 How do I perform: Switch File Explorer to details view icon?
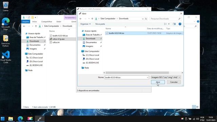click(x=194, y=107)
